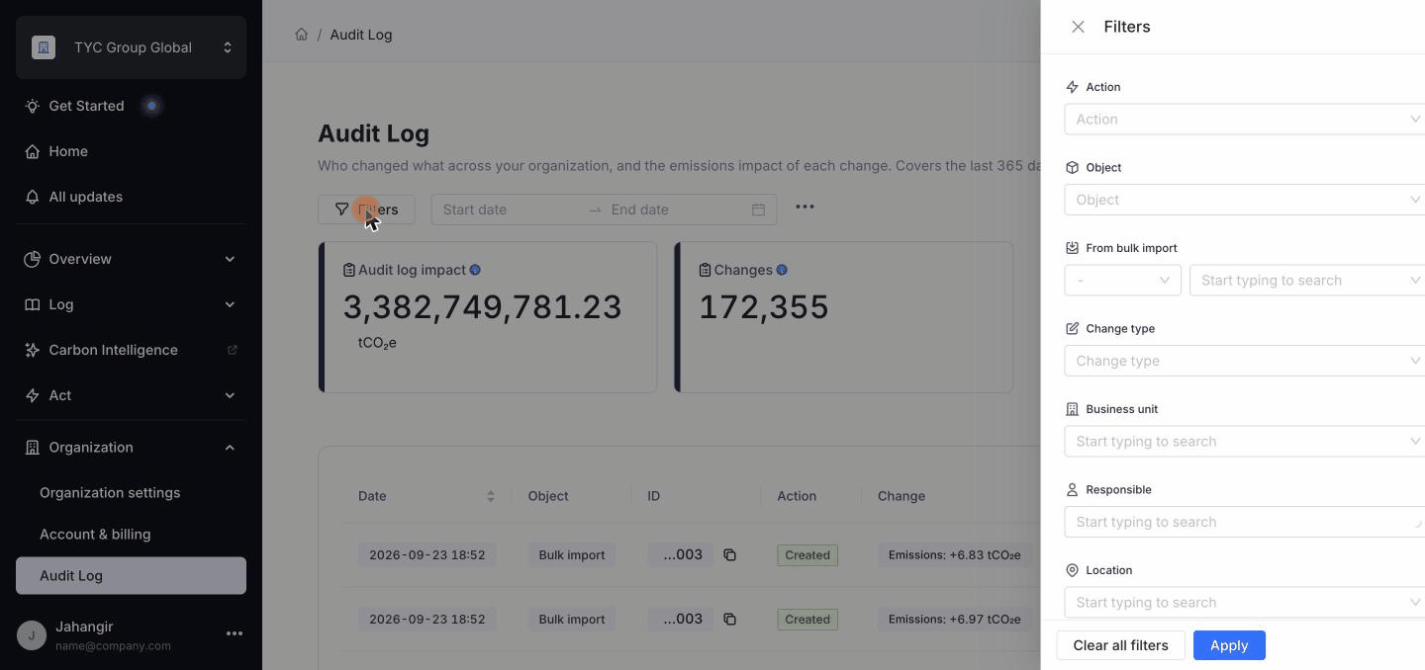The image size is (1425, 670).
Task: Open the Action filter dropdown
Action: 1245,120
